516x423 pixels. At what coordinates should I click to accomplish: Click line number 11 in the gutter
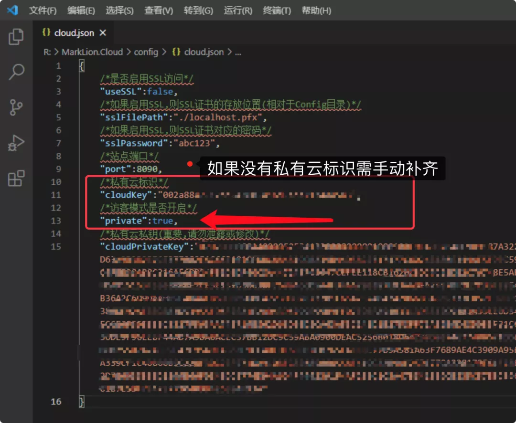pyautogui.click(x=56, y=195)
